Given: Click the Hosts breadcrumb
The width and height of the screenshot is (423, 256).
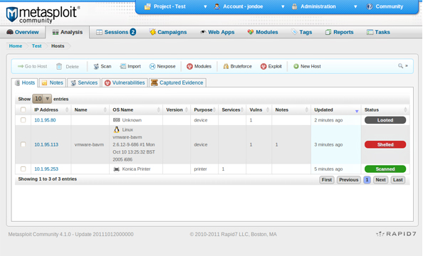Looking at the screenshot, I should coord(58,46).
